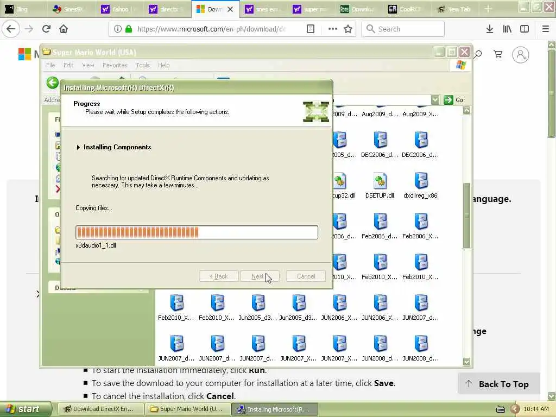Open View menu in Explorer
556x417 pixels.
pos(88,65)
